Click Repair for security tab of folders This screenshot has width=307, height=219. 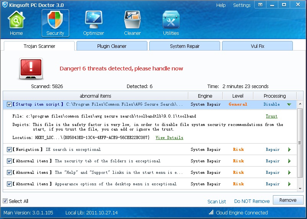tap(273, 161)
